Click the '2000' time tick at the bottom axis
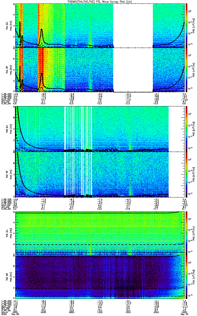 tap(157, 312)
